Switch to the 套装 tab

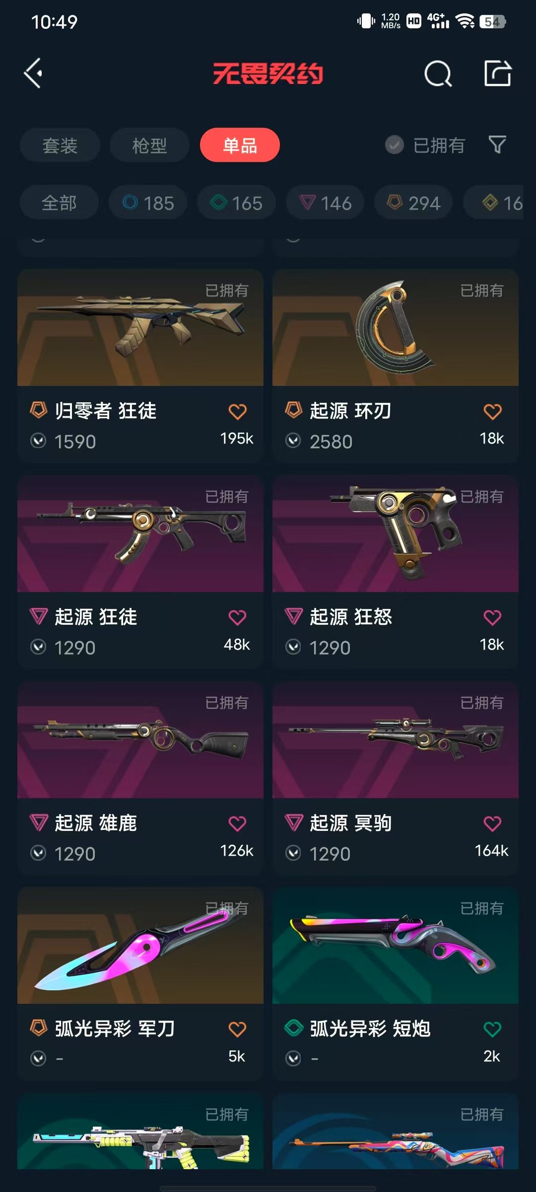(x=60, y=145)
